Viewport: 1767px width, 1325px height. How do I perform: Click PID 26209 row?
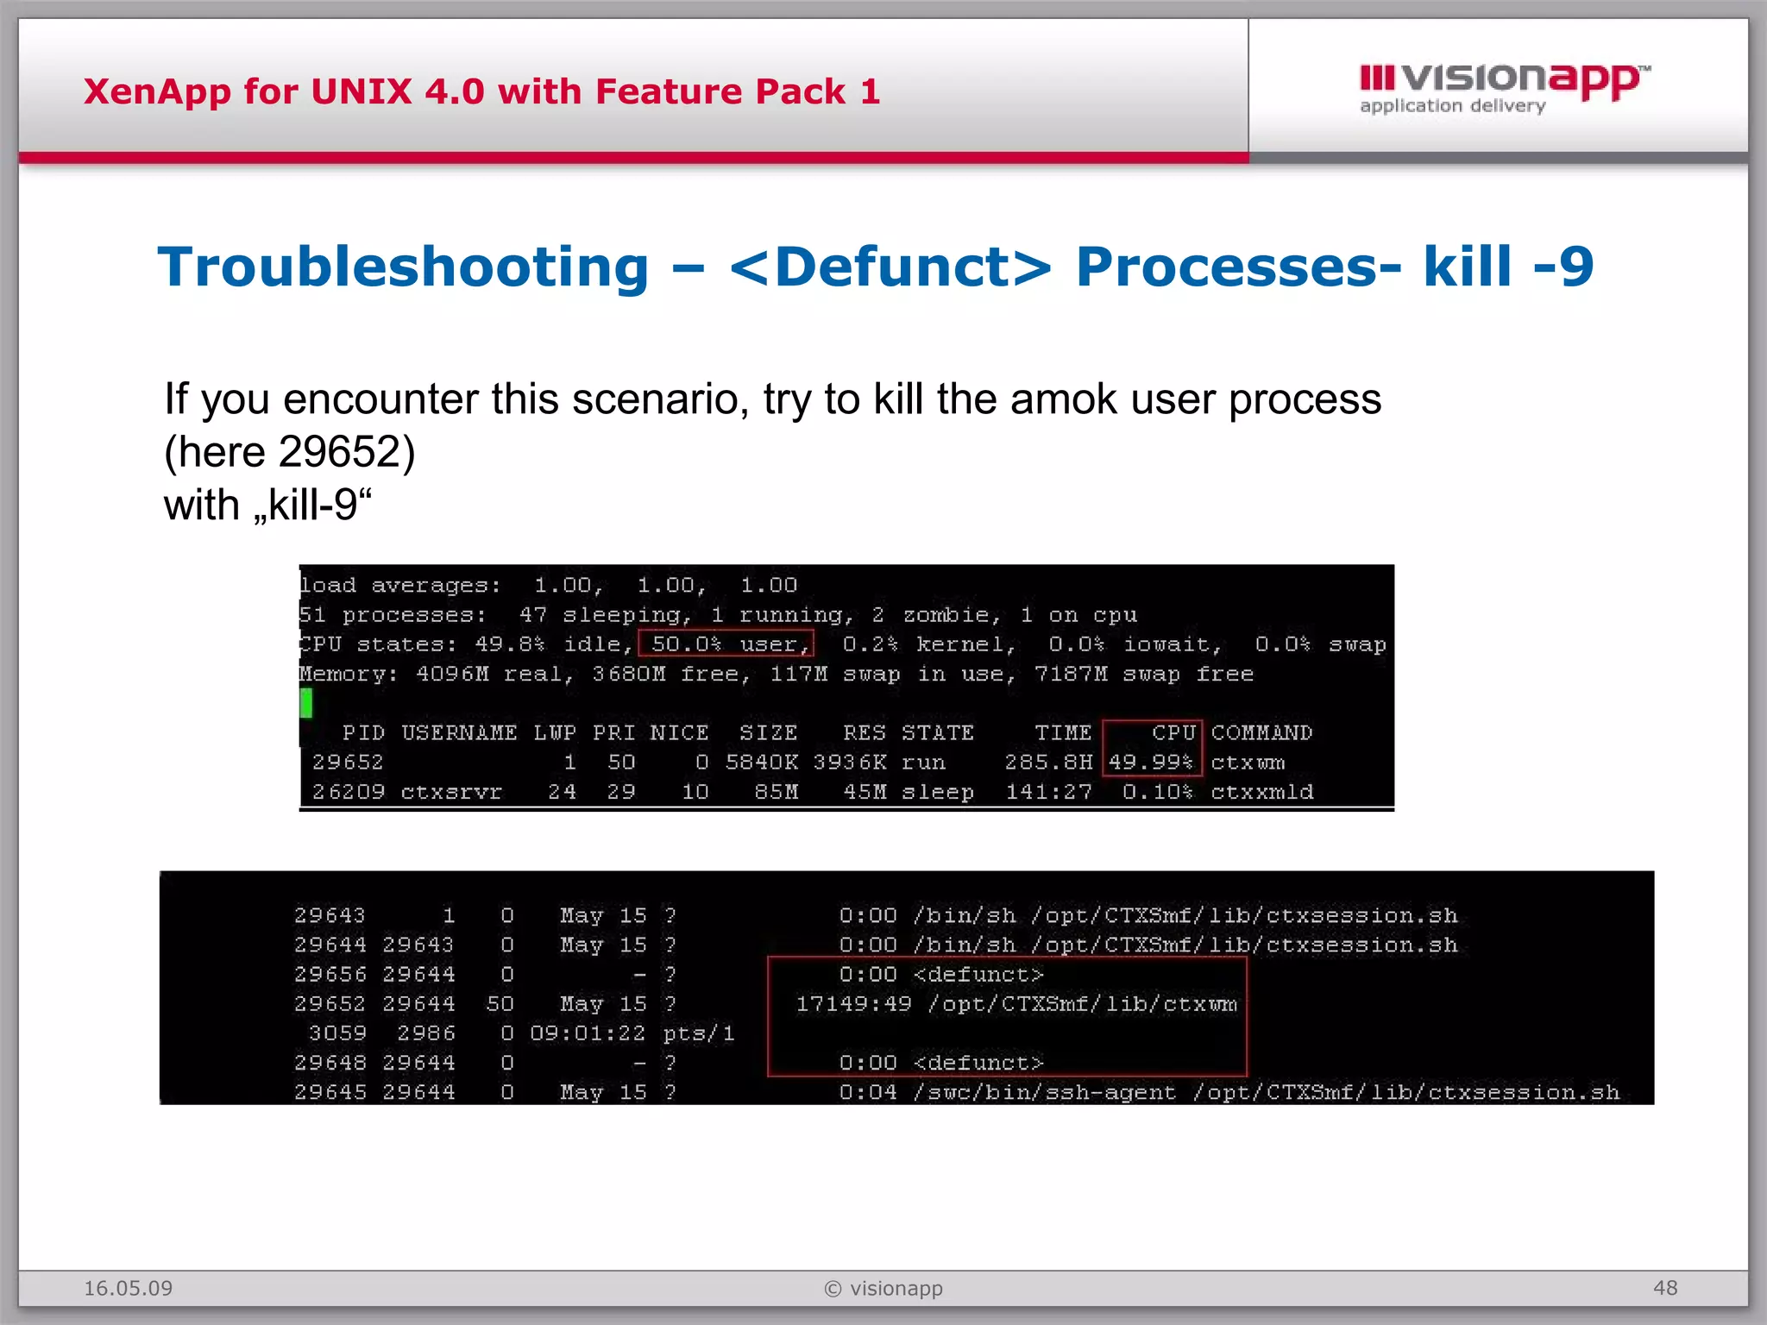[x=812, y=791]
